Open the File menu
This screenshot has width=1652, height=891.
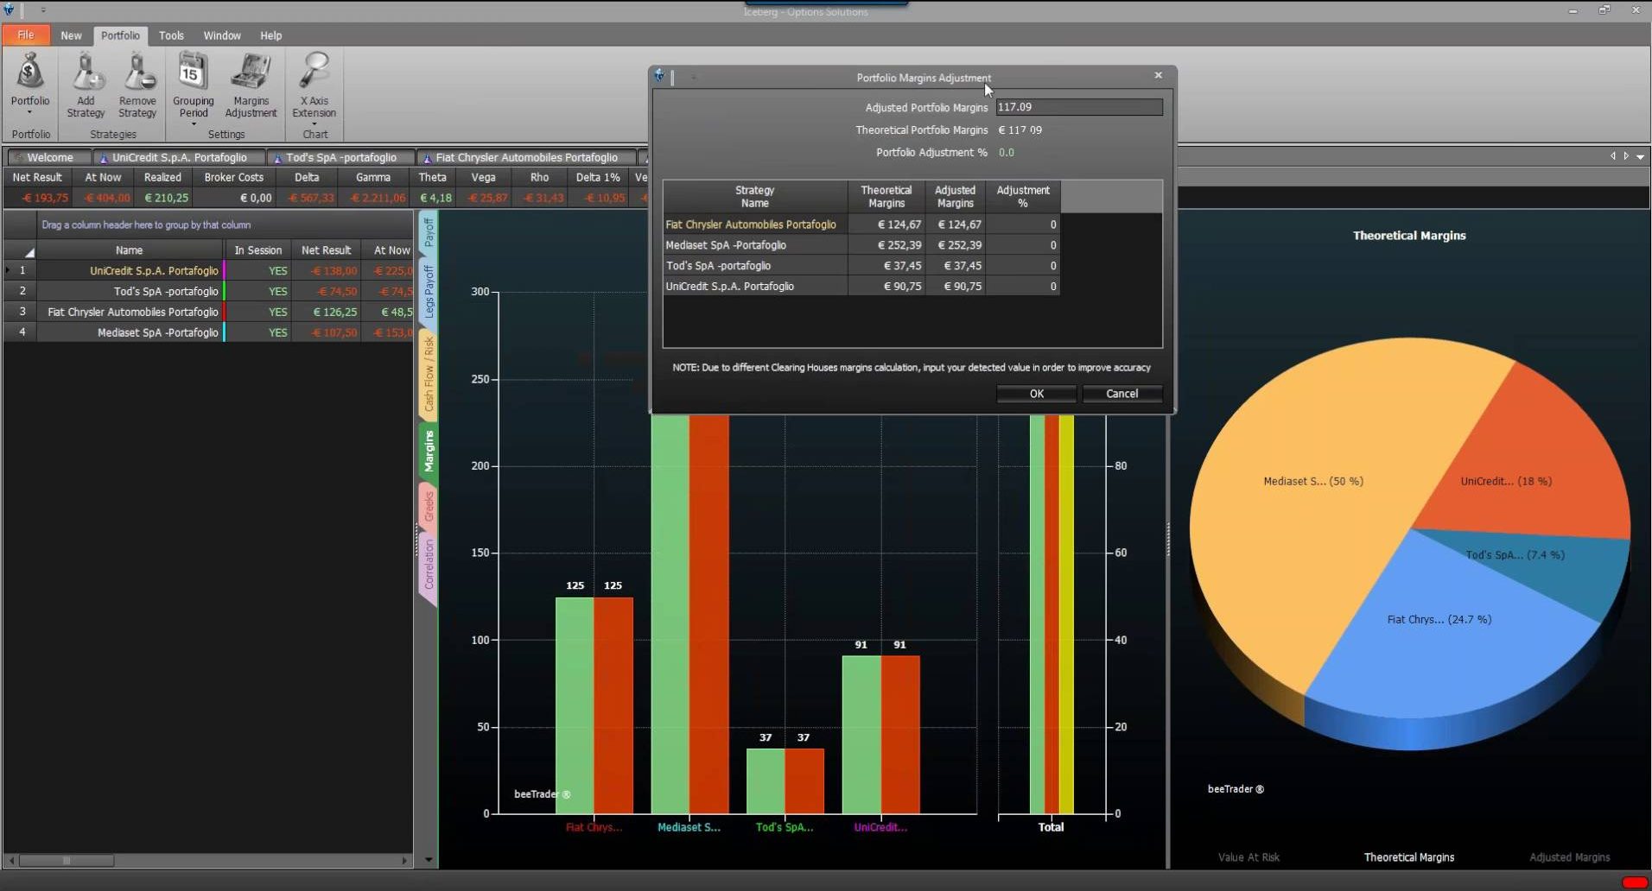pos(25,35)
